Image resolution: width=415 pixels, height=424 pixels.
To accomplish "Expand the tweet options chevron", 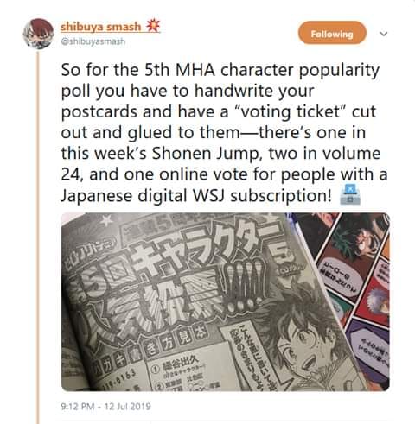I will pos(384,34).
